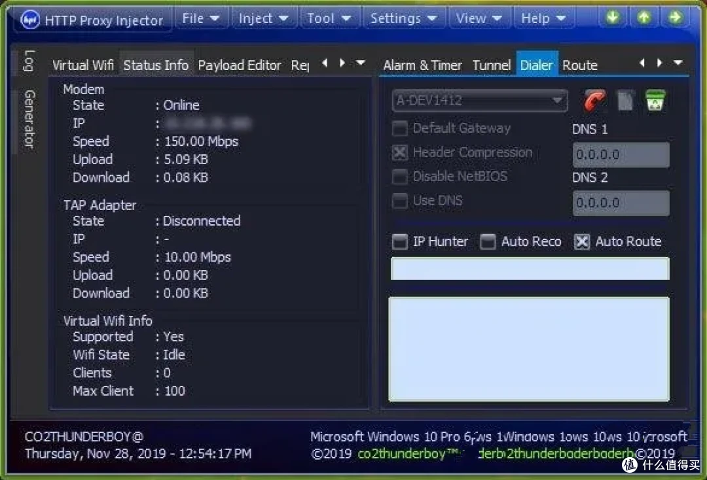The height and width of the screenshot is (480, 707).
Task: Open the right panel tab list dropdown
Action: click(x=678, y=63)
